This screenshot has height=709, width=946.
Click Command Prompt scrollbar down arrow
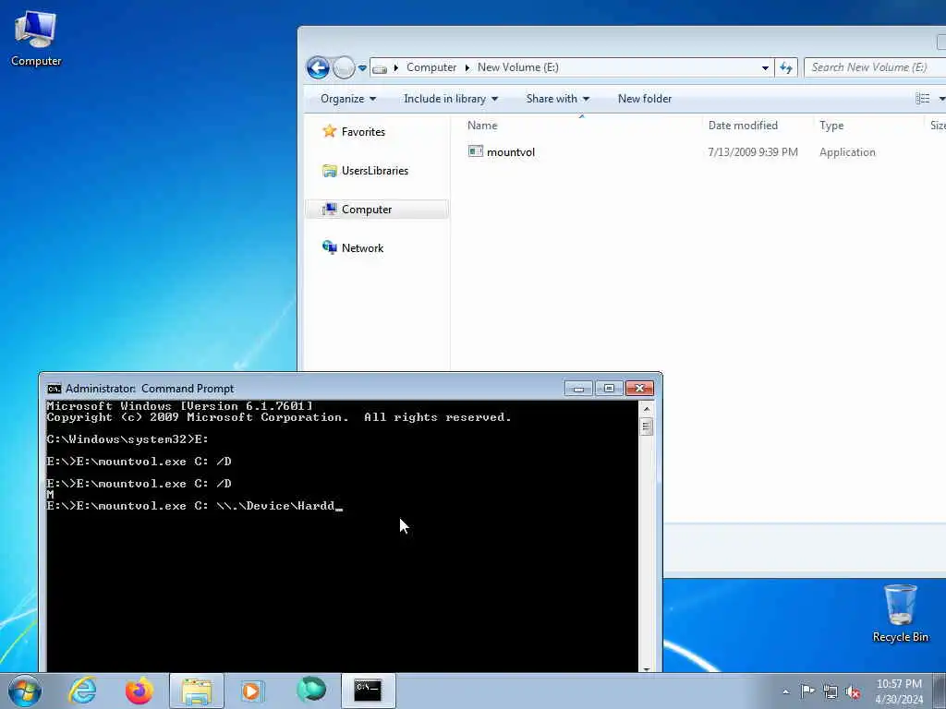647,668
